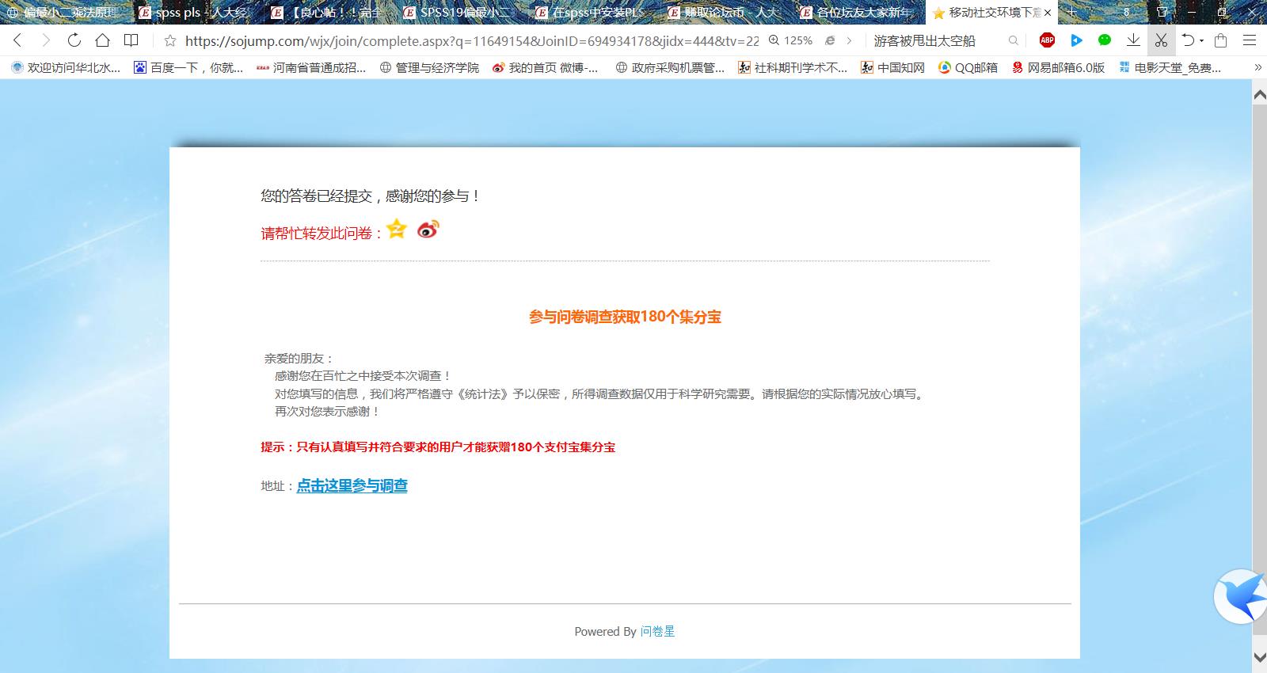Open the downloads panel

tap(1133, 40)
